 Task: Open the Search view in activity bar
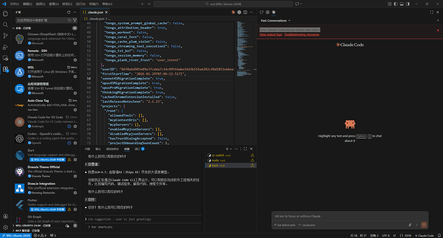[5, 25]
